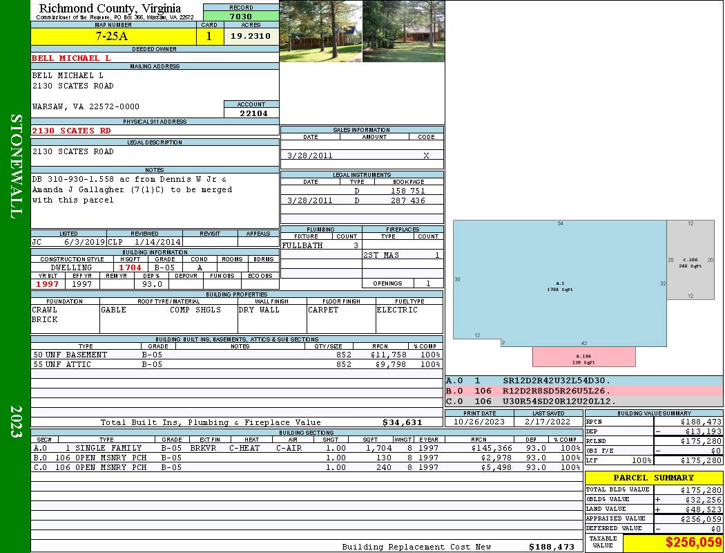Click building section A.0 SINGLE FAMILY row
Image resolution: width=725 pixels, height=553 pixels.
(307, 448)
